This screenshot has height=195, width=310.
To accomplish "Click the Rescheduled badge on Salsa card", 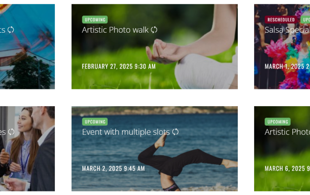I will pos(281,19).
